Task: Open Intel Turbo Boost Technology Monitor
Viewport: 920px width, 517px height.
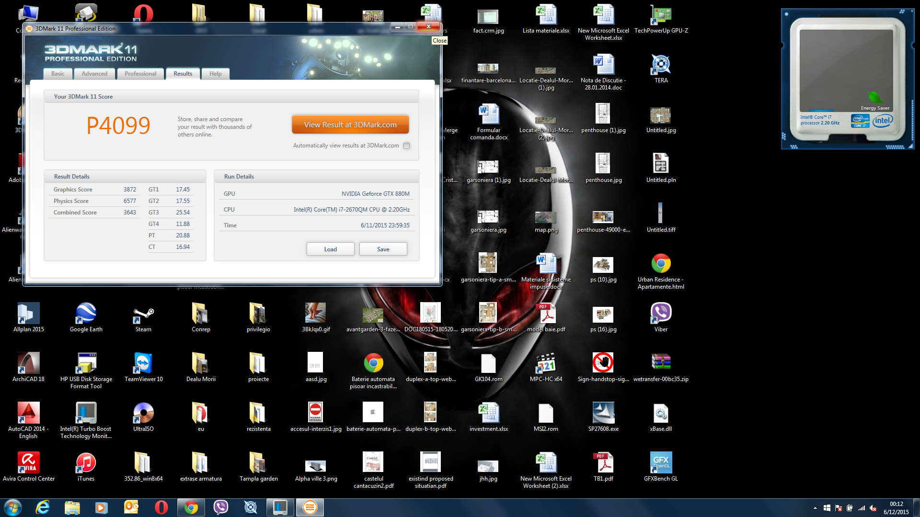Action: (x=86, y=420)
